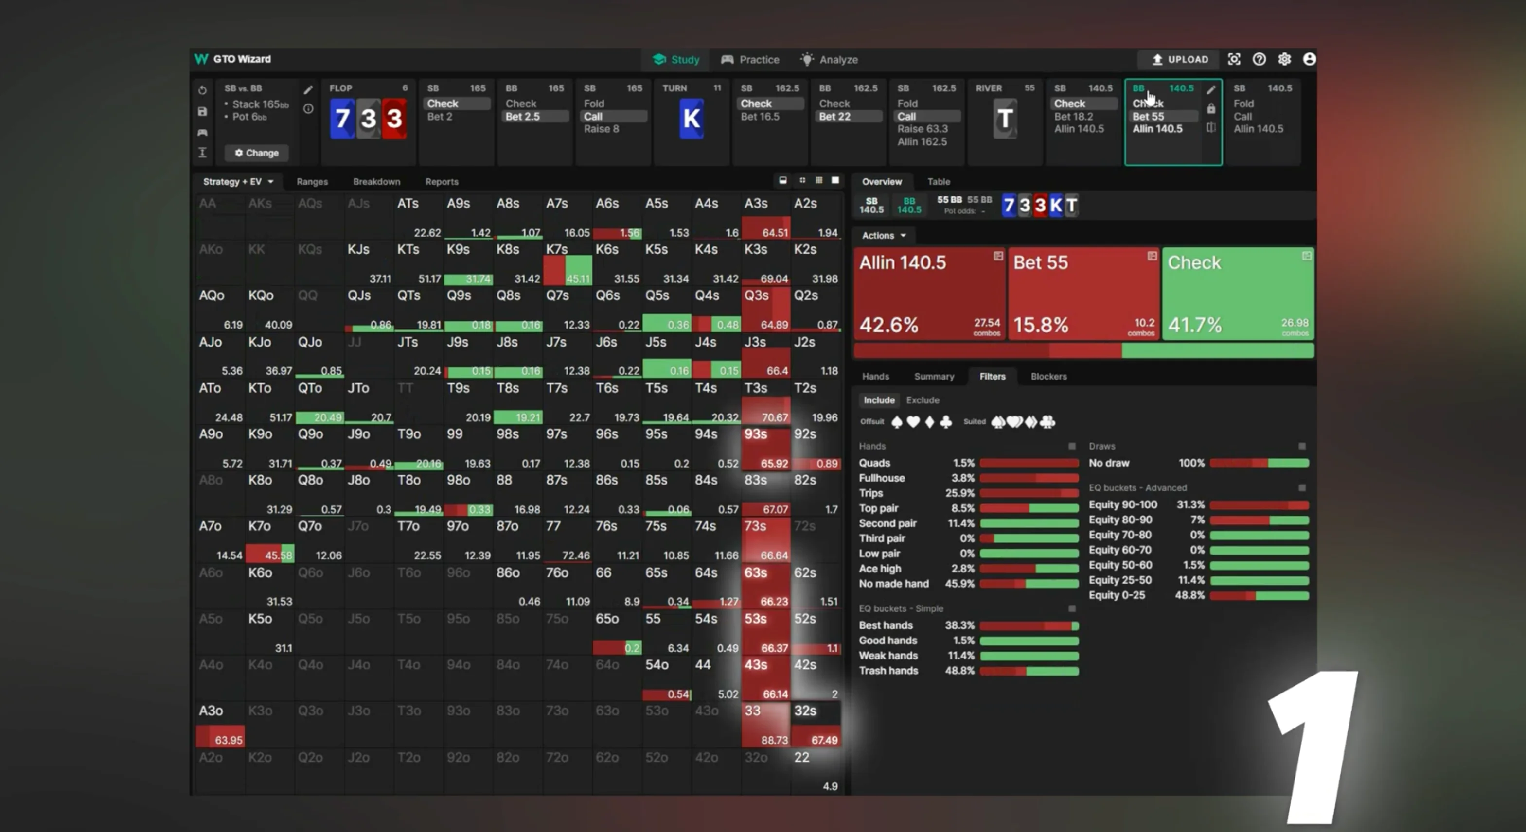
Task: Switch to the Blockers tab
Action: click(x=1048, y=377)
